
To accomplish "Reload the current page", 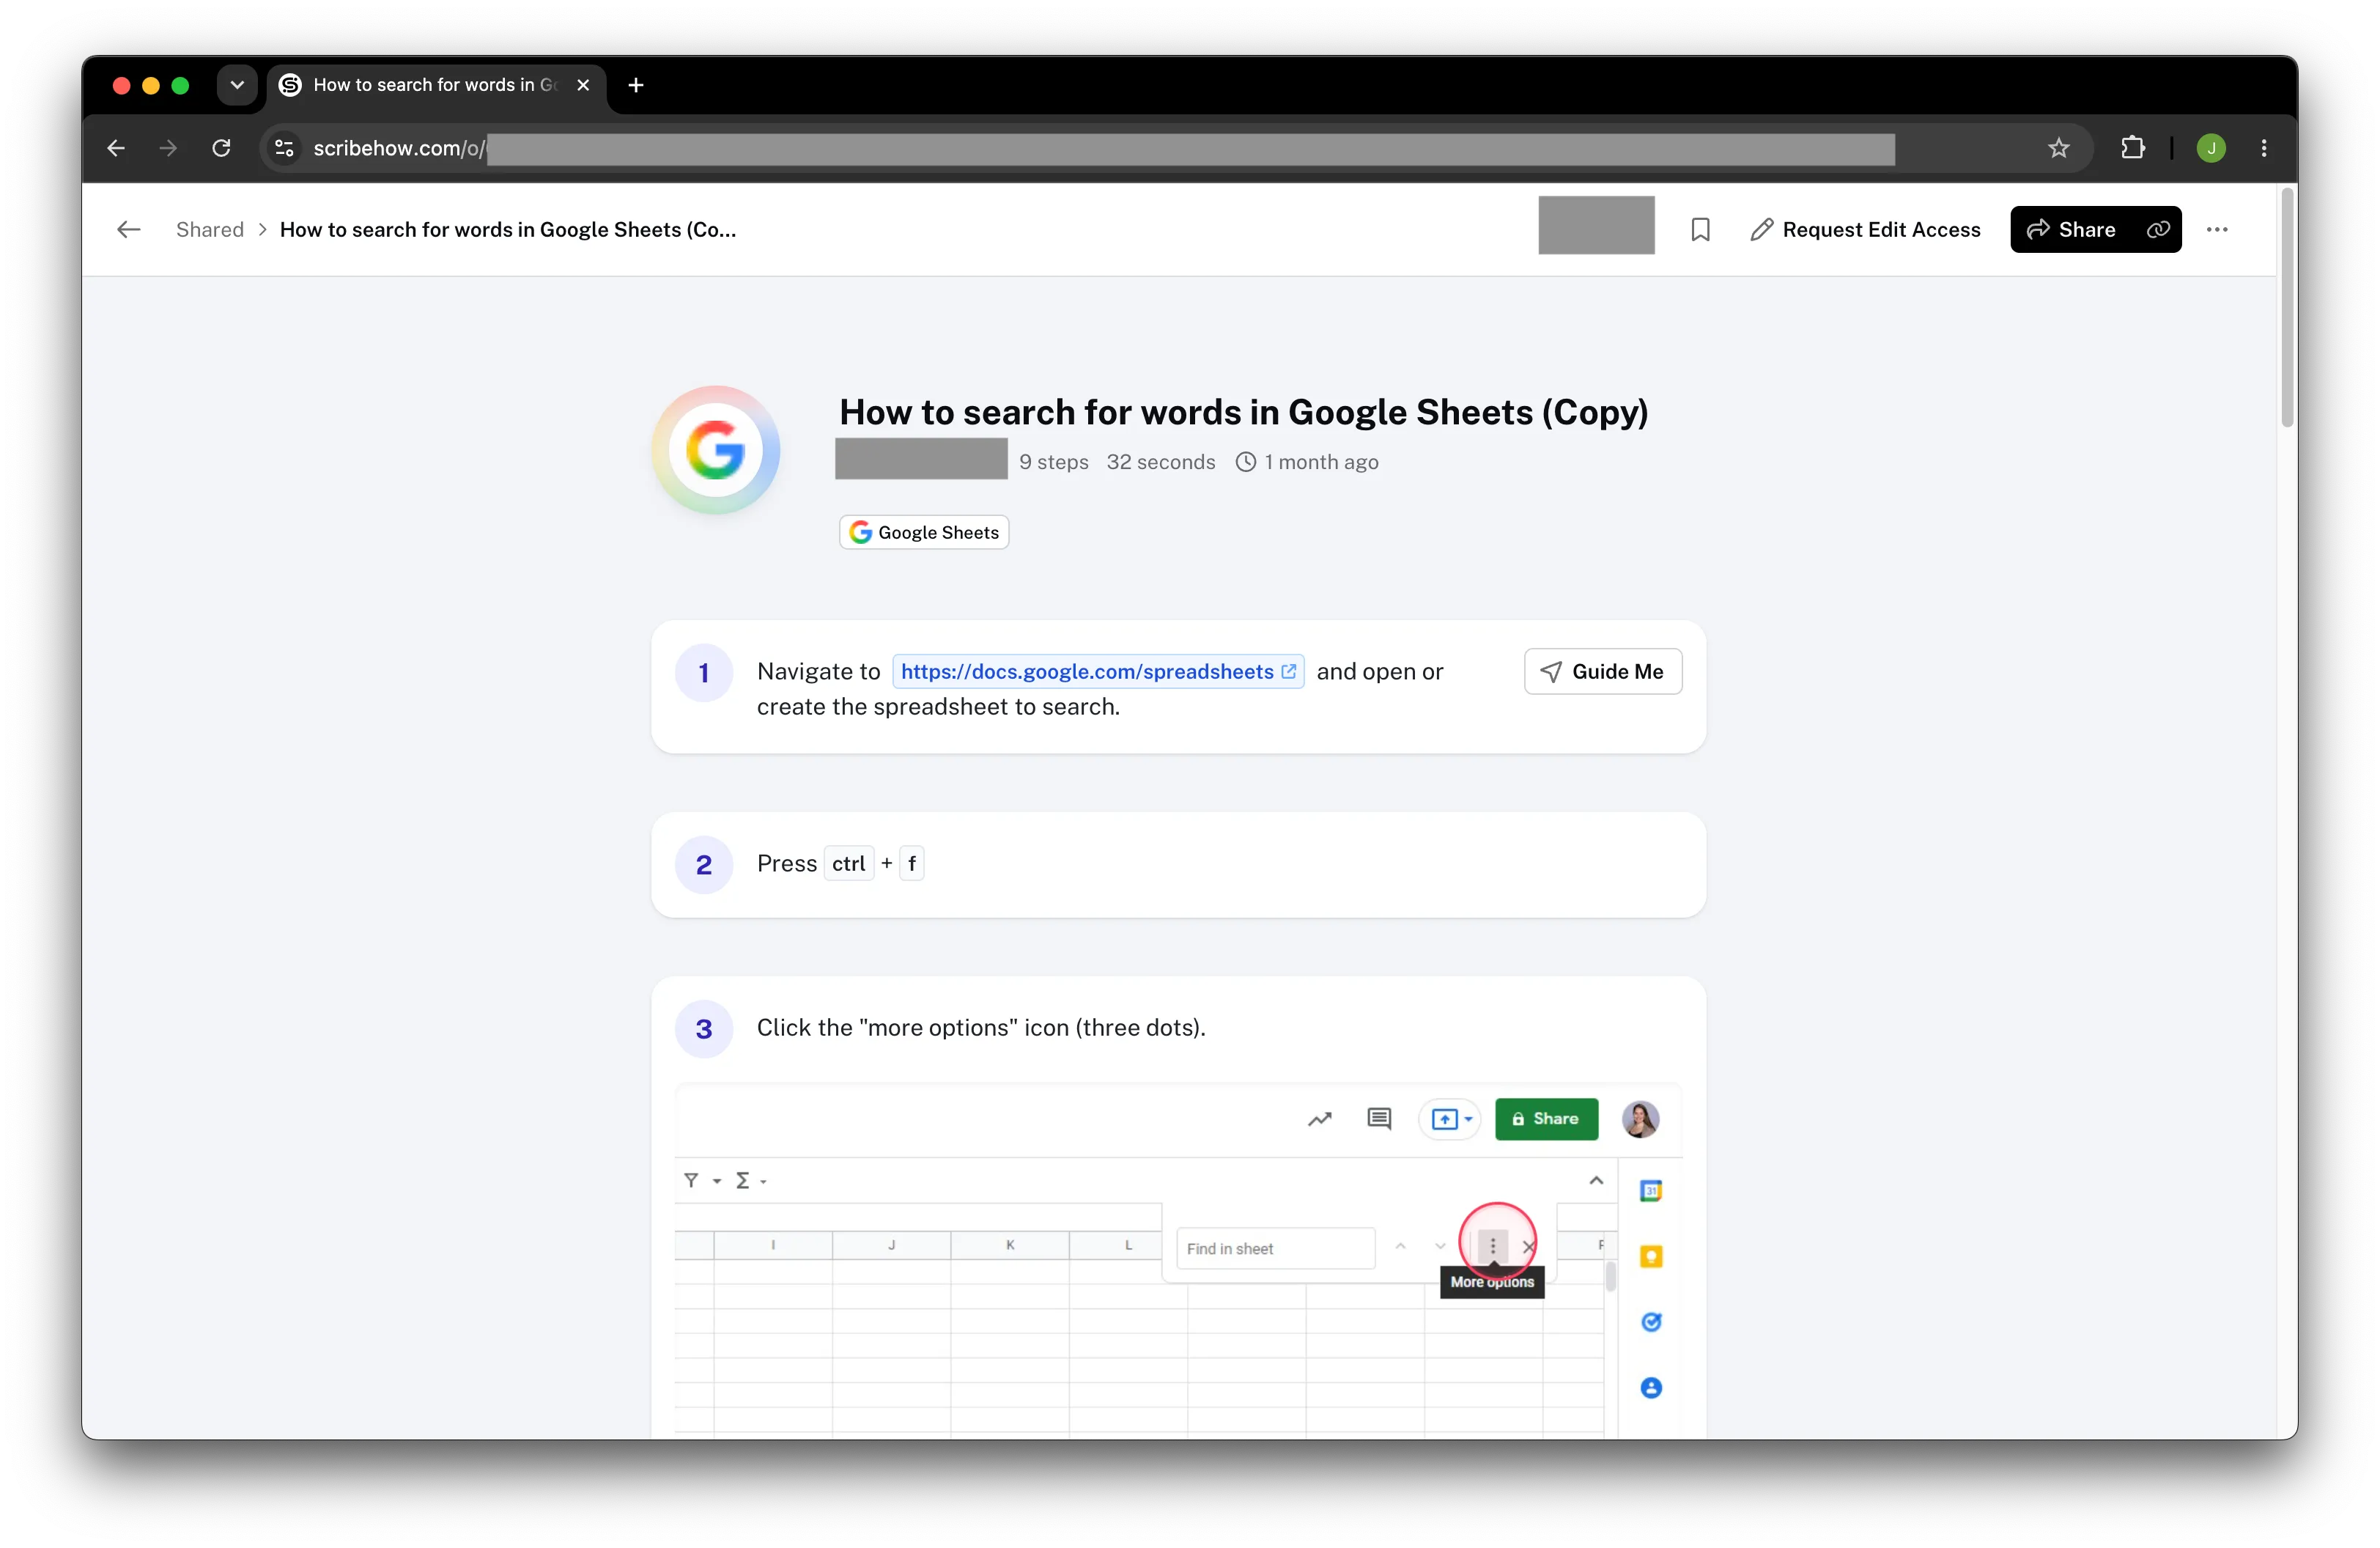I will (x=221, y=148).
